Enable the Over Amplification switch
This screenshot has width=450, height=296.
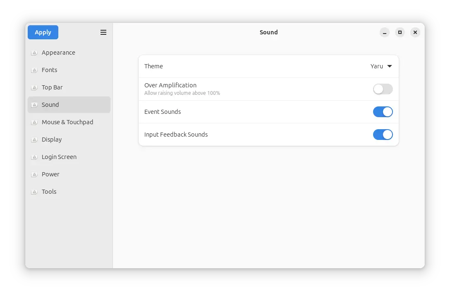point(383,89)
